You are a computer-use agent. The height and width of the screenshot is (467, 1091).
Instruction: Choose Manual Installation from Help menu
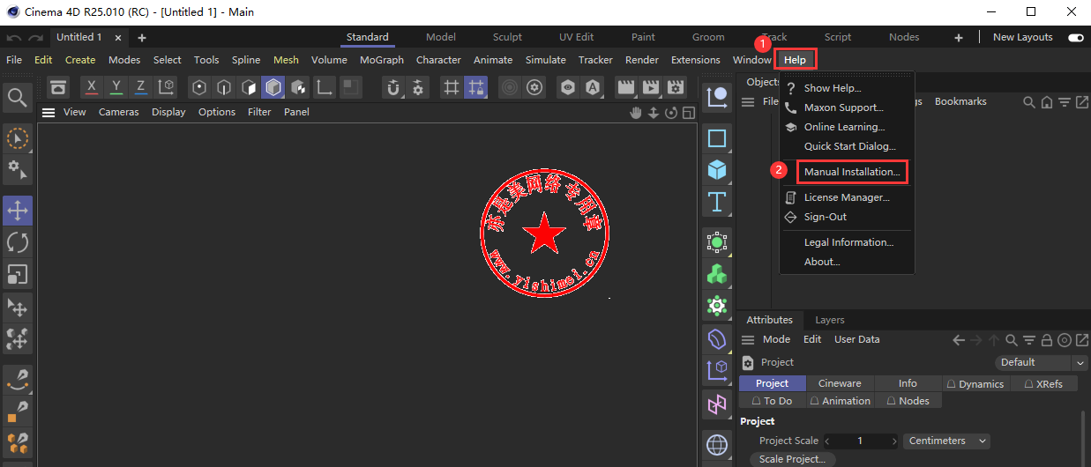tap(851, 172)
